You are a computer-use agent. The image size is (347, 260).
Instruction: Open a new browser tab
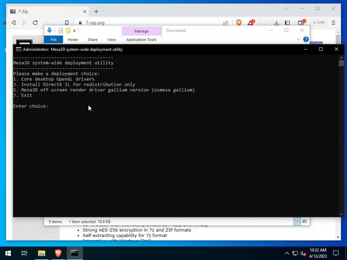click(x=96, y=12)
